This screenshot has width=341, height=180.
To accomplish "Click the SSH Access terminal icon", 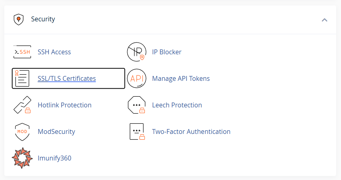I will (x=22, y=52).
